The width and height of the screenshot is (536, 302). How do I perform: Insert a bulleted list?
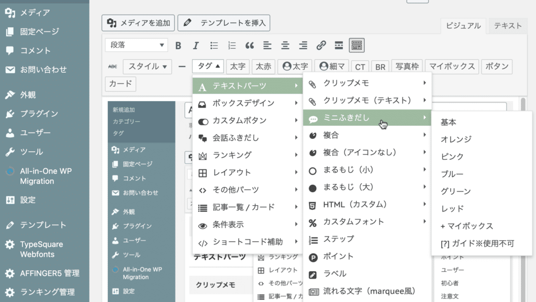click(214, 46)
